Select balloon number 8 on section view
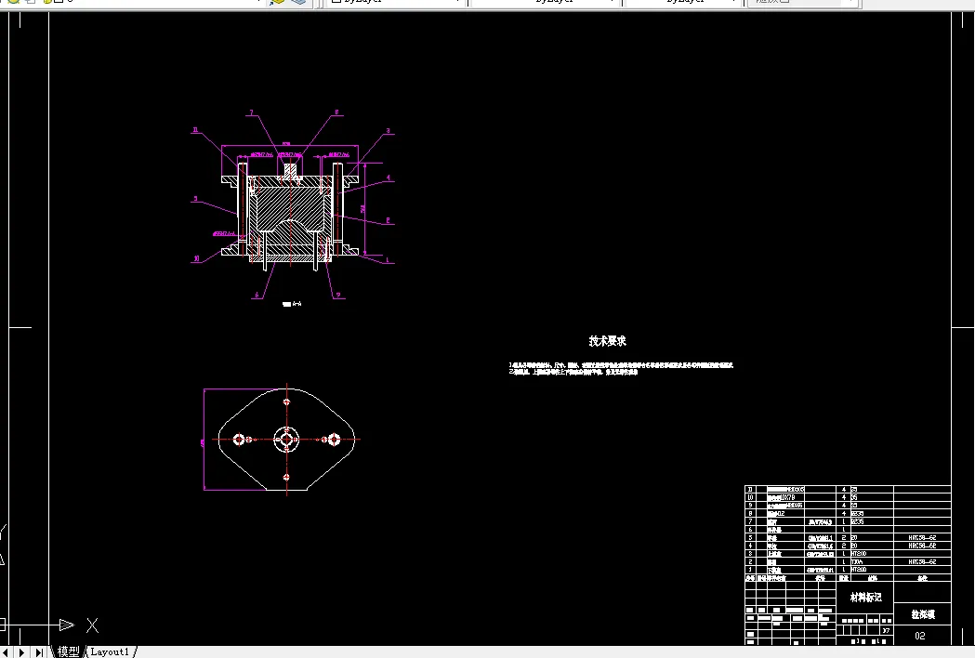975x658 pixels. coord(336,112)
